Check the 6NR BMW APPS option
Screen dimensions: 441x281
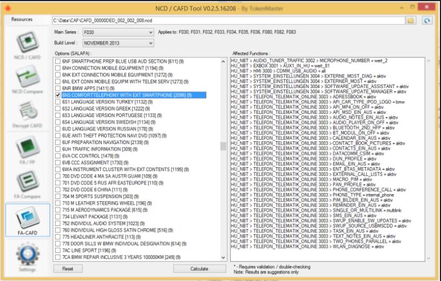(x=58, y=88)
